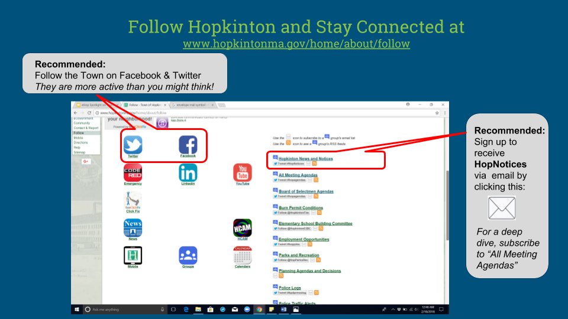
Task: Open the Chrome three-dot menu
Action: (445, 113)
